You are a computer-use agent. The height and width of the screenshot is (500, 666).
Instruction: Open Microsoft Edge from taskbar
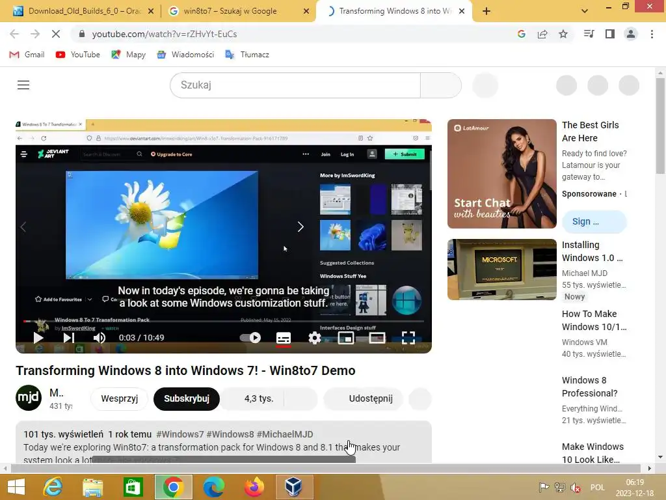click(213, 487)
